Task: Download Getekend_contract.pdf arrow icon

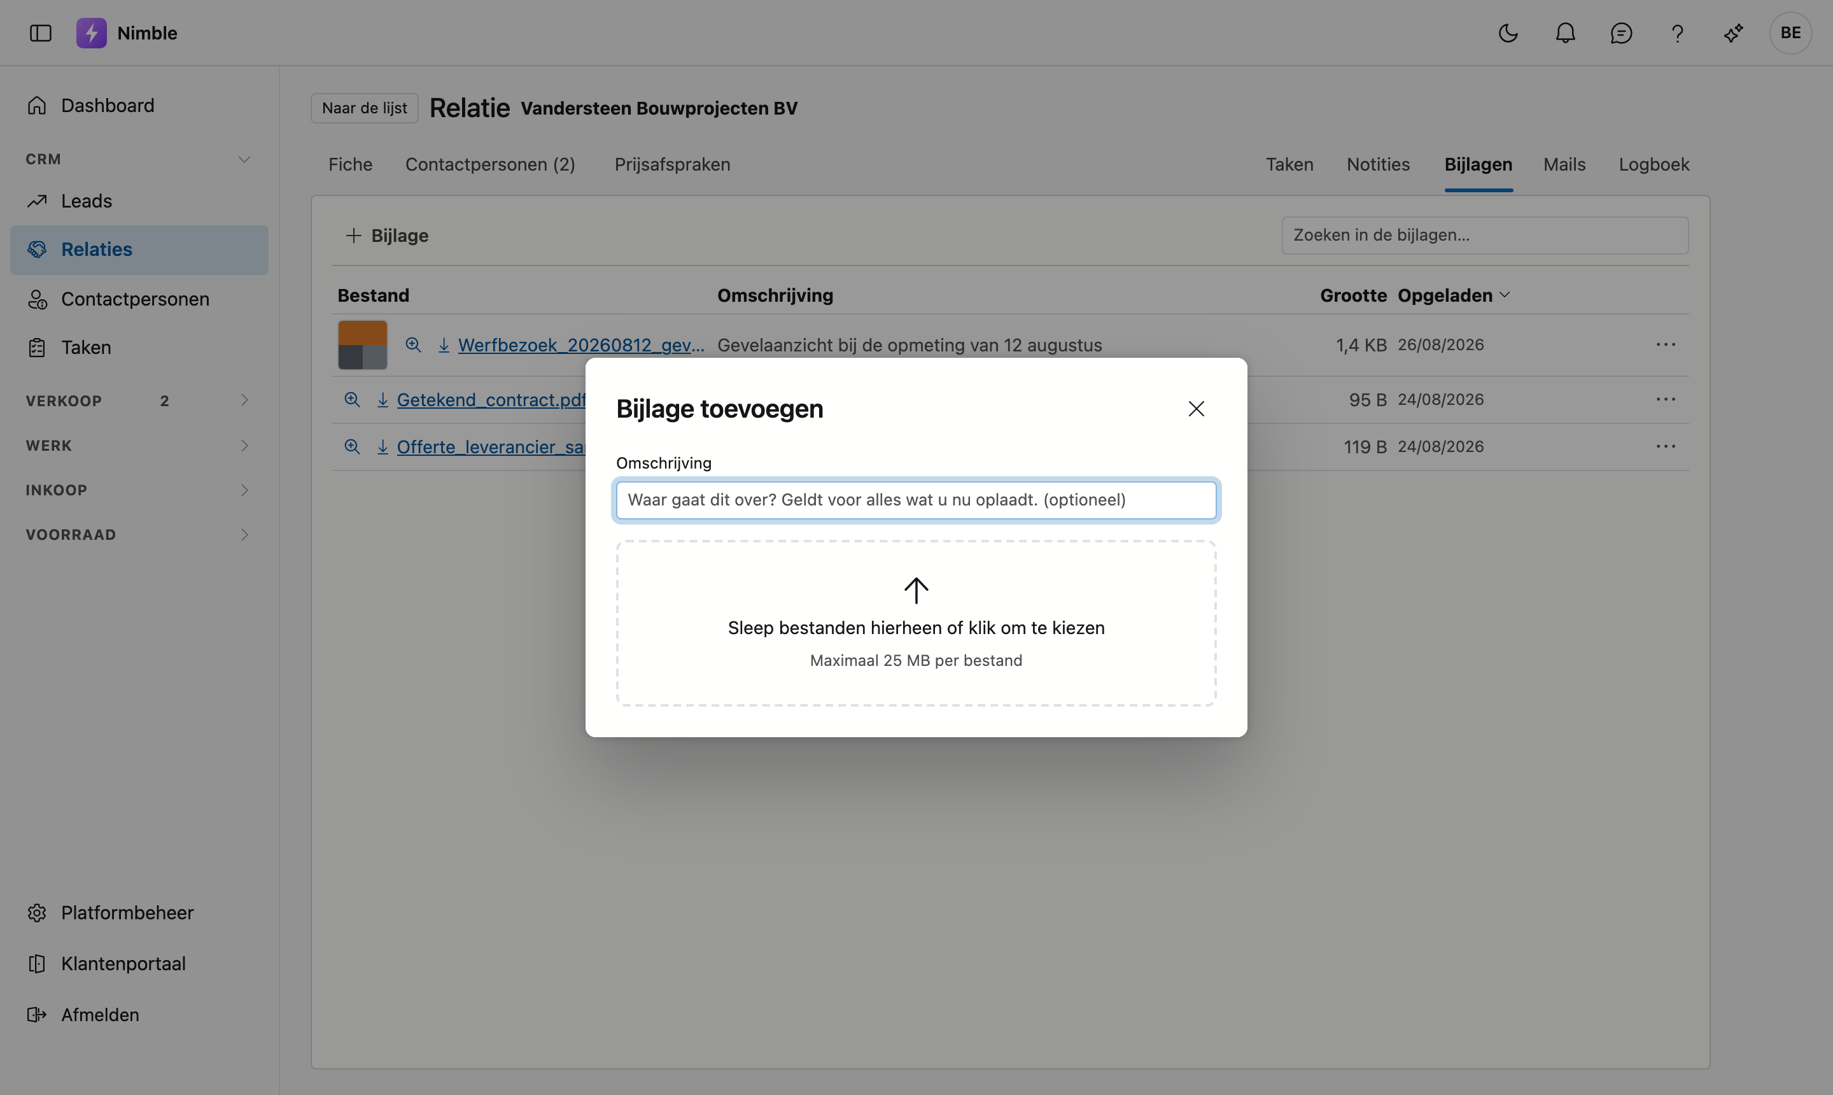Action: [383, 400]
